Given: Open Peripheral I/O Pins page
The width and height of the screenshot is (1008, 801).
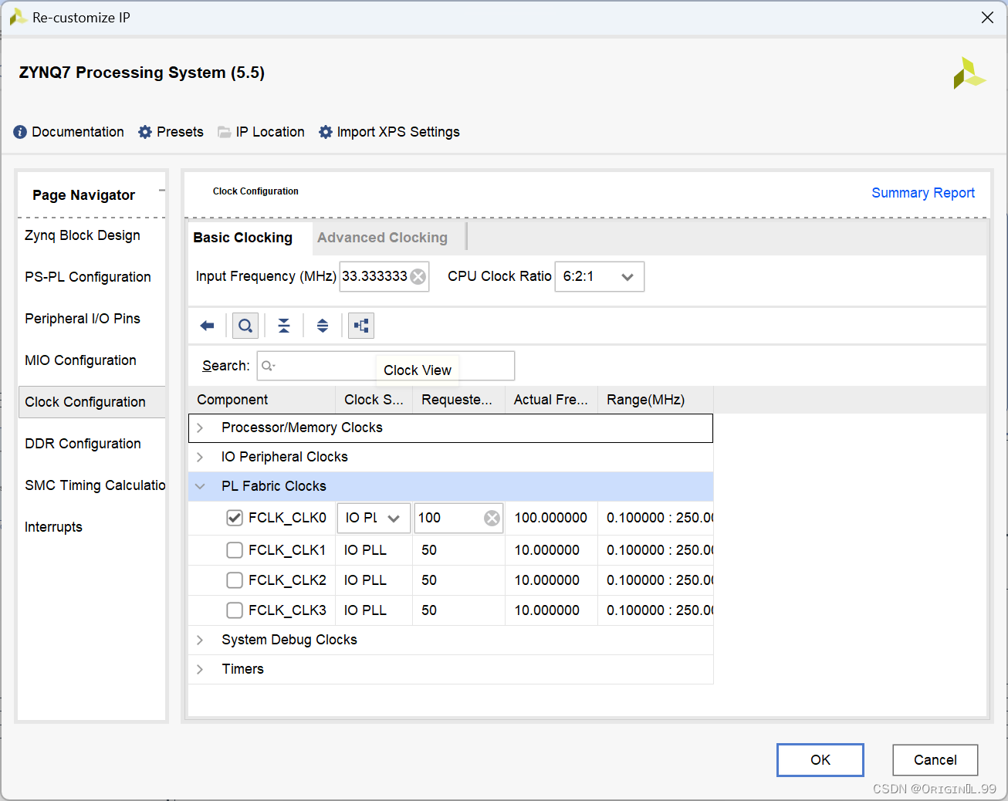Looking at the screenshot, I should (x=83, y=319).
